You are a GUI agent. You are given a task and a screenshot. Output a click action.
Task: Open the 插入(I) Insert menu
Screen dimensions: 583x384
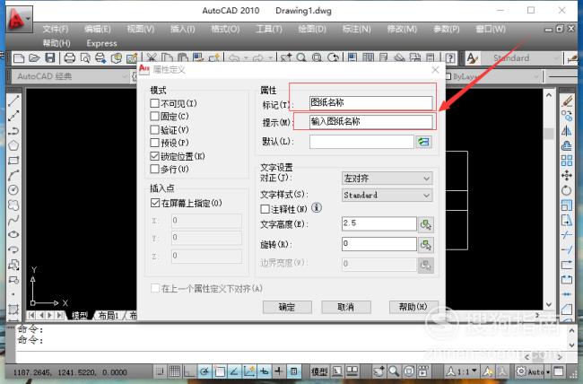(x=183, y=29)
